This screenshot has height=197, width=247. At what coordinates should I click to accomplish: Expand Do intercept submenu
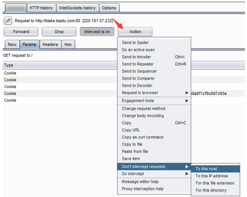(154, 174)
